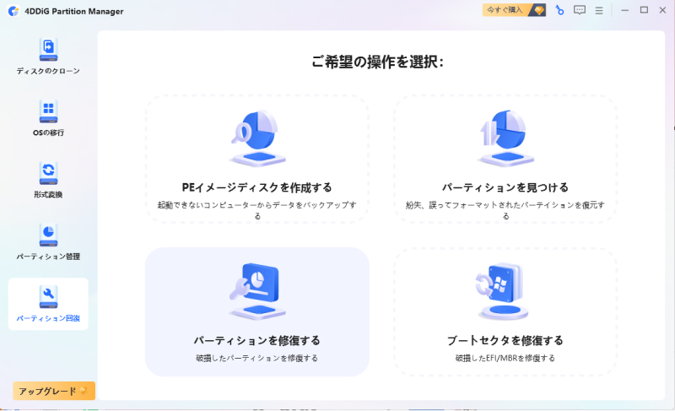The height and width of the screenshot is (411, 675).
Task: Open the hamburger menu icon
Action: pos(599,10)
